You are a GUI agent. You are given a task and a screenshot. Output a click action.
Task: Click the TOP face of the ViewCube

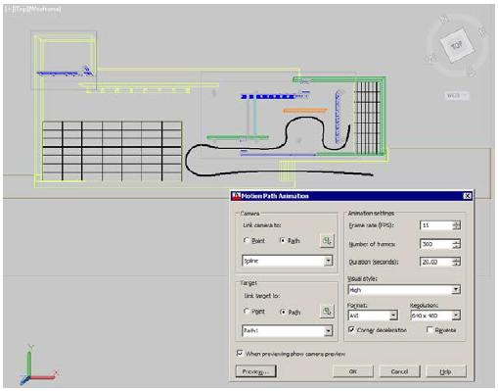coord(456,45)
